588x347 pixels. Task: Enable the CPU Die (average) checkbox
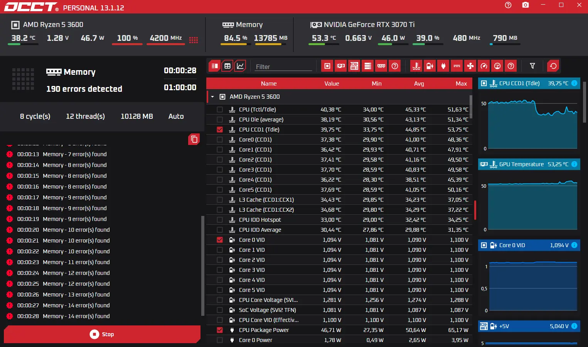(x=220, y=120)
